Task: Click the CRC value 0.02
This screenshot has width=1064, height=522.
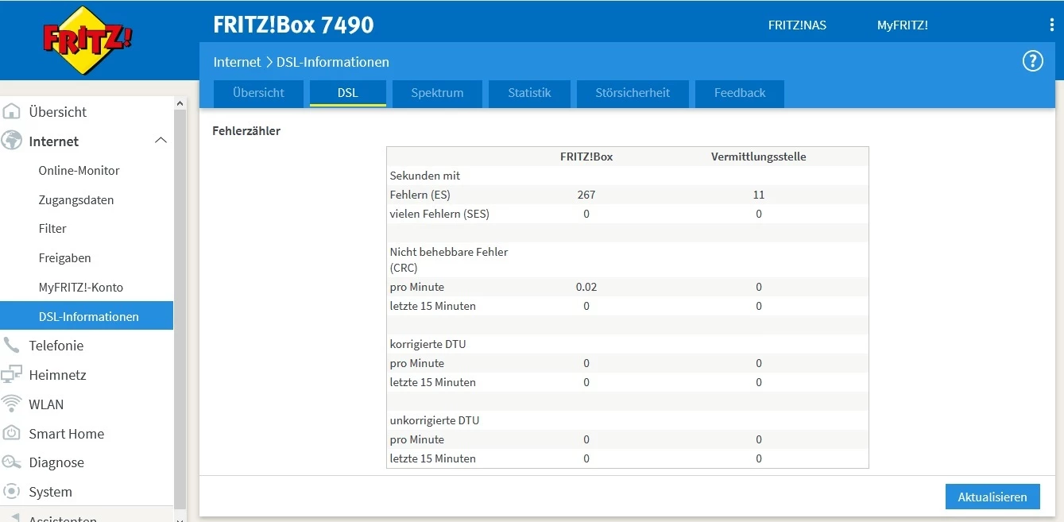Action: (x=586, y=287)
